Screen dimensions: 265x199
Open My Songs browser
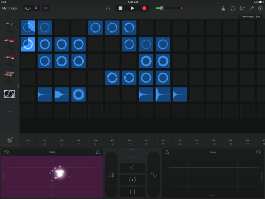[x=9, y=8]
